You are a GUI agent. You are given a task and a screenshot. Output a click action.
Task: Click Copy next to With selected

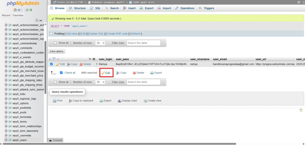click(122, 73)
